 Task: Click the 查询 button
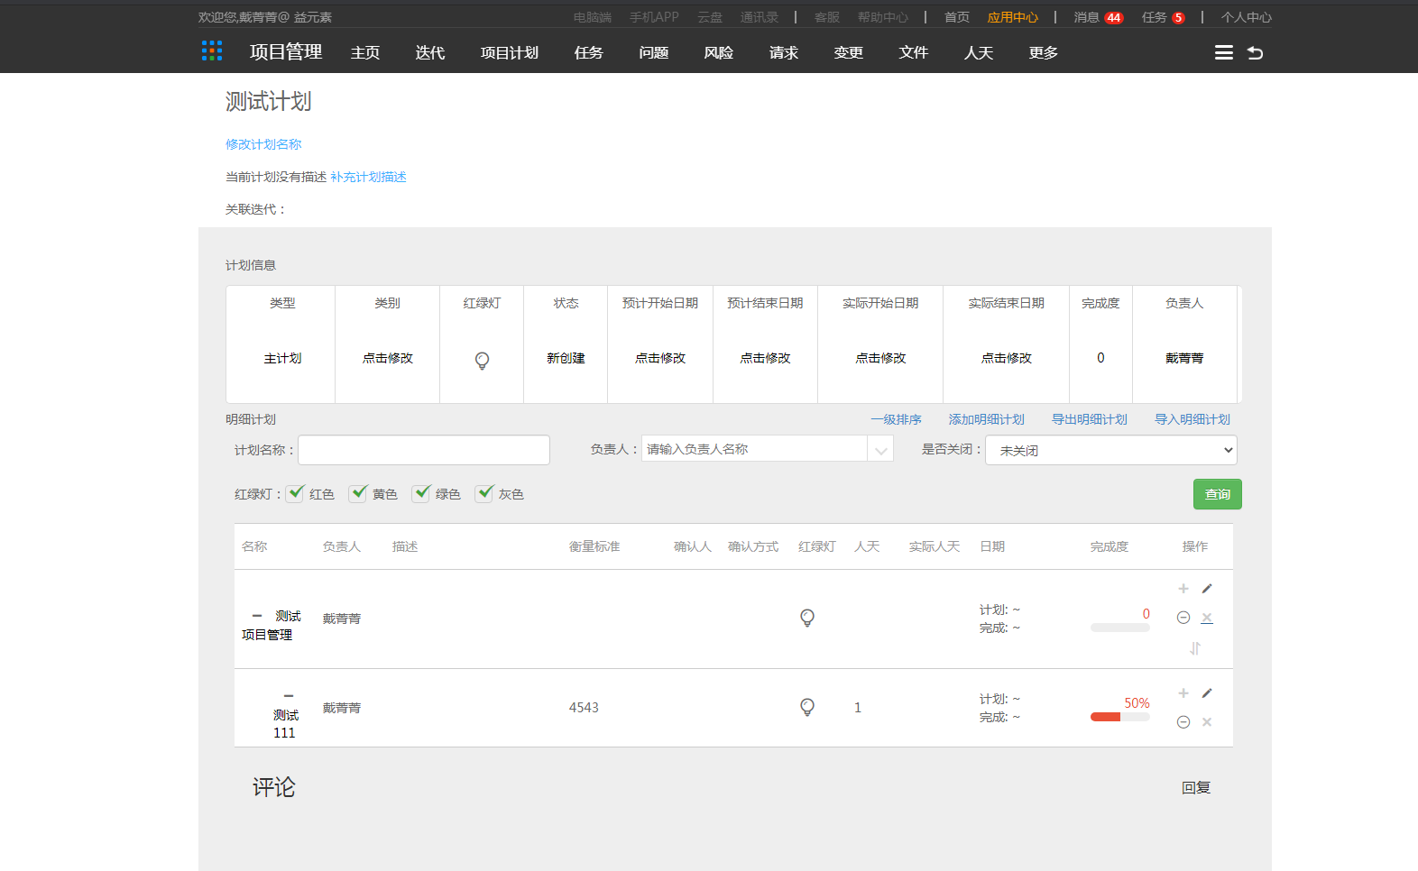point(1218,494)
